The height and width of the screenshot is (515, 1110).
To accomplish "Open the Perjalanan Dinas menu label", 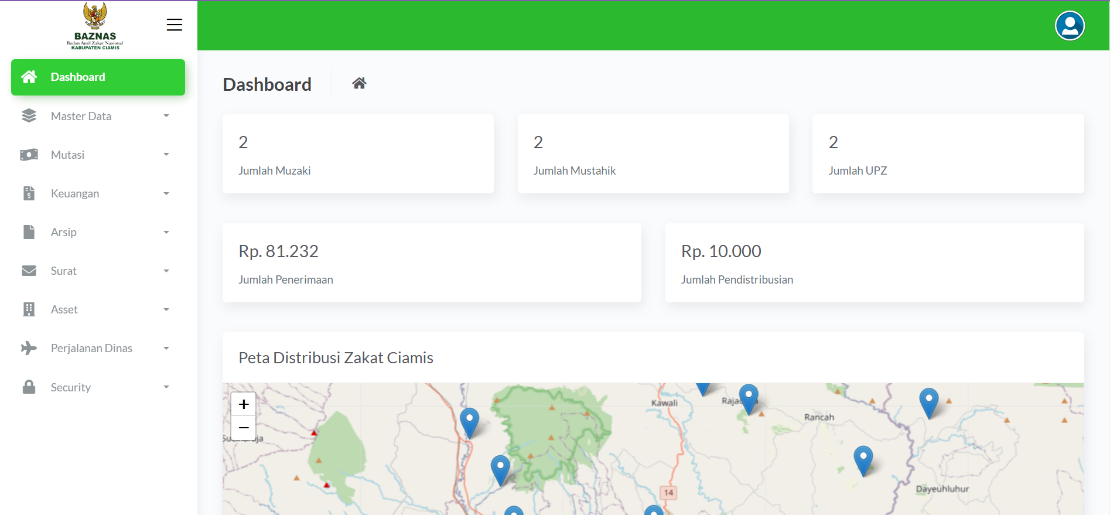I will pyautogui.click(x=91, y=348).
